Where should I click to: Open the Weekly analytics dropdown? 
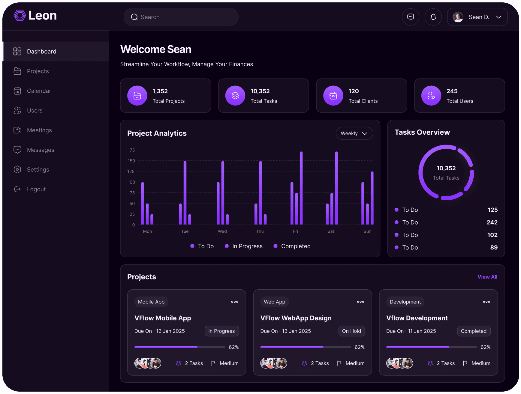tap(354, 133)
